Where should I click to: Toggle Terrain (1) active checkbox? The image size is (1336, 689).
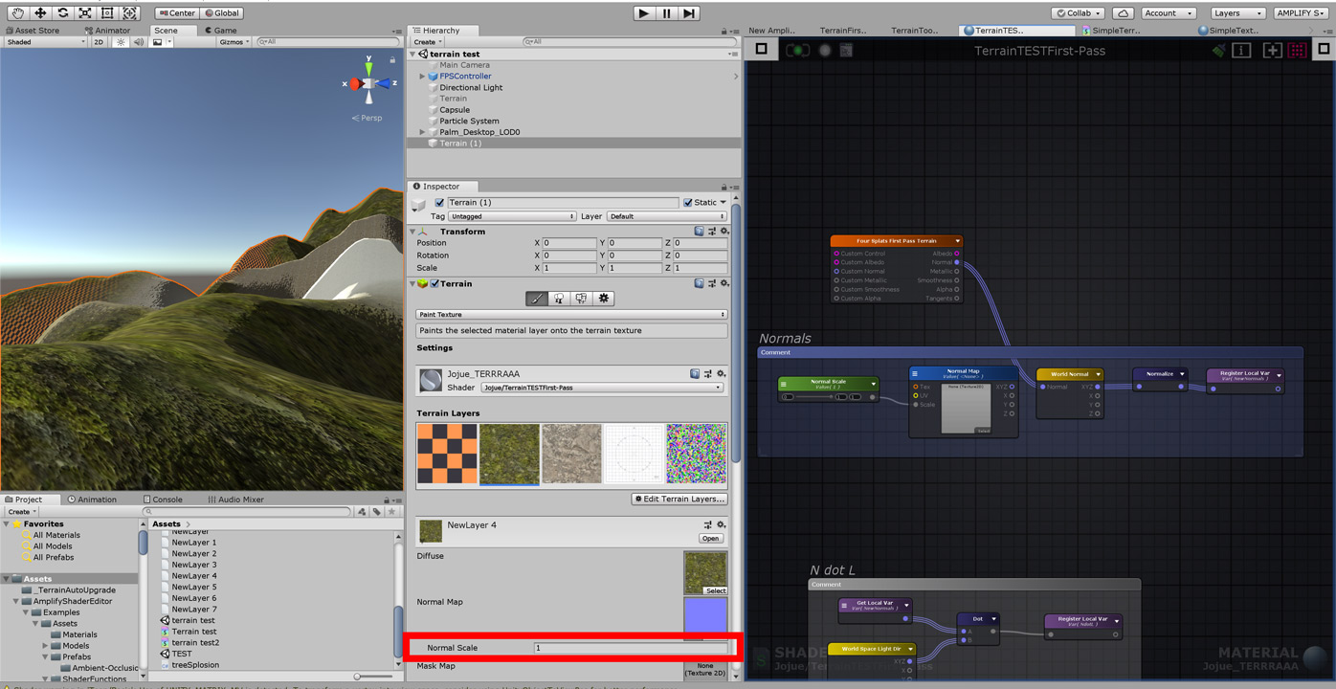(x=439, y=203)
